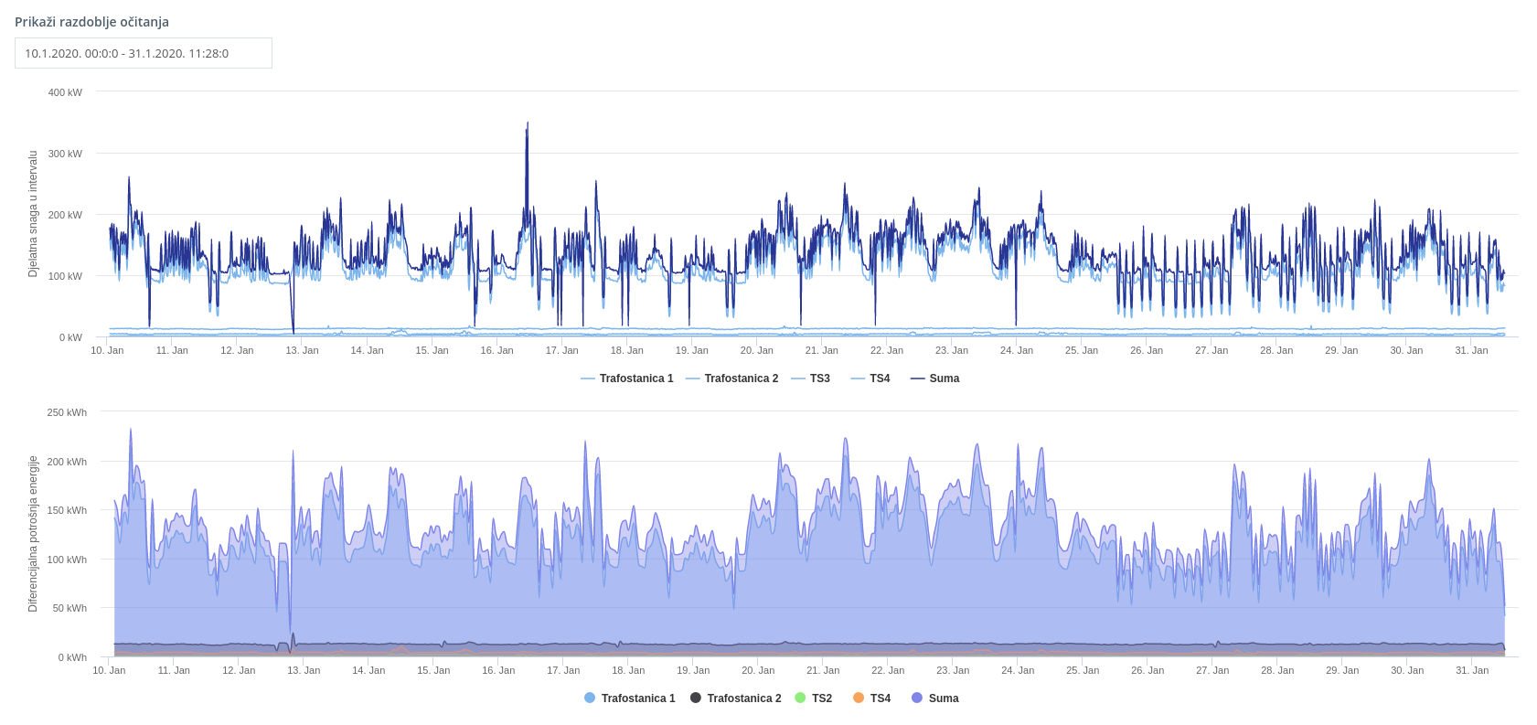Click the TS4 line marker in the power legend
Screen dimensions: 1537x725
click(x=858, y=378)
